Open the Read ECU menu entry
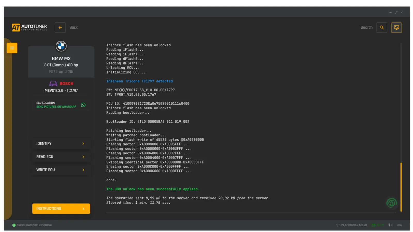Viewport: 413px width, 232px height. pos(61,157)
